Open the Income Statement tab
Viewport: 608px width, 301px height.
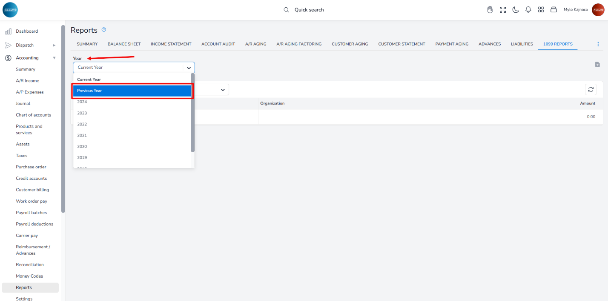(171, 44)
